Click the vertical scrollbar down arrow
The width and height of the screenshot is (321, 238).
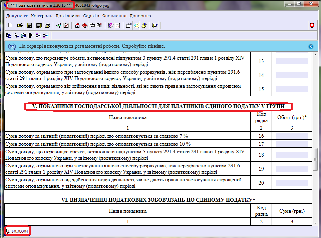click(x=315, y=223)
